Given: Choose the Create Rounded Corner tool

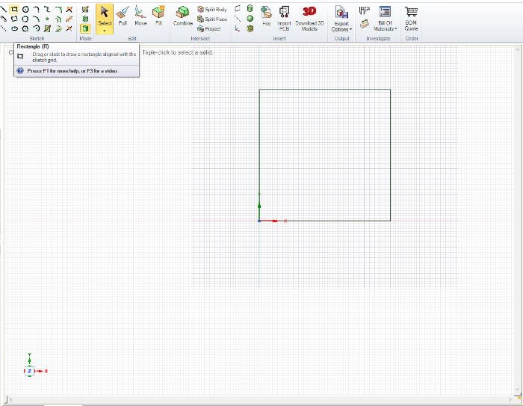Looking at the screenshot, I should point(58,10).
